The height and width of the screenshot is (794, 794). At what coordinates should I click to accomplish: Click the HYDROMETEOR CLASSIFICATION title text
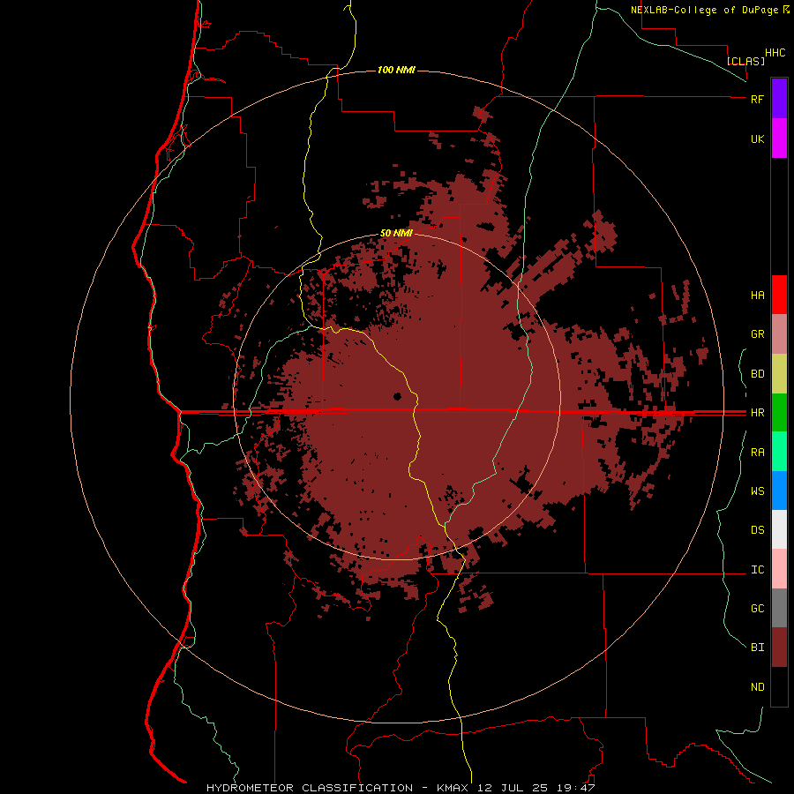[310, 788]
